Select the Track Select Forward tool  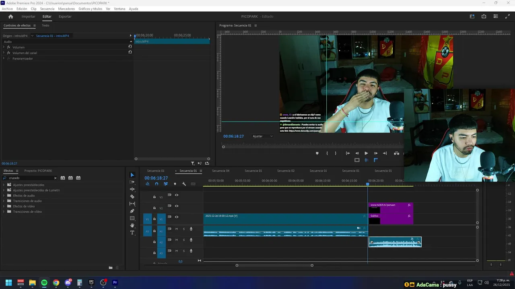point(132,182)
